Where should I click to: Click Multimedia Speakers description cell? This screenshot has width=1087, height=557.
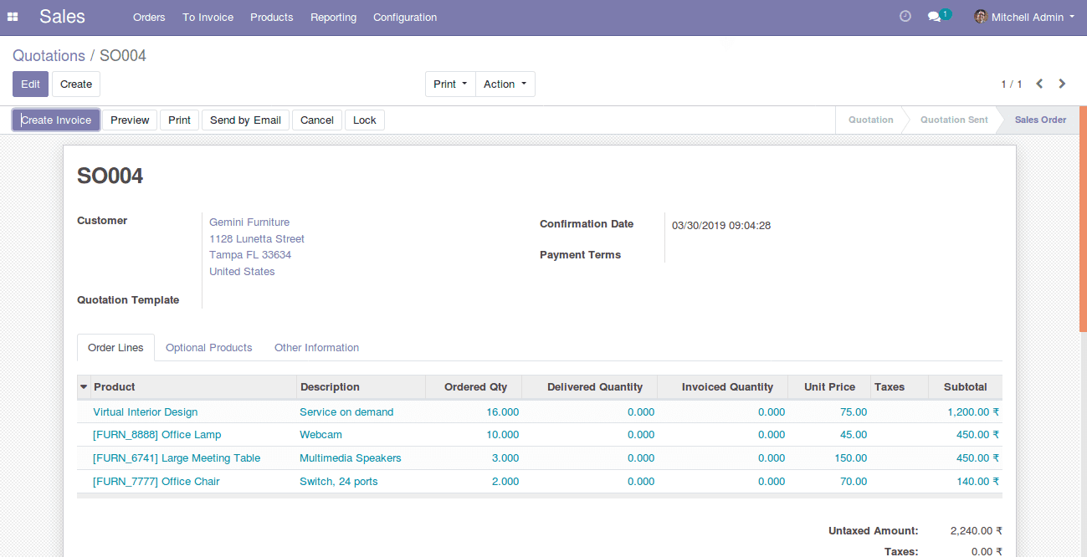[350, 458]
